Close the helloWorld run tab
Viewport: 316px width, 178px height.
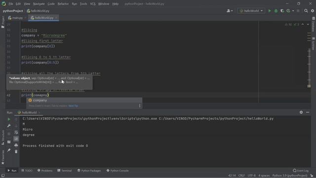[39, 113]
